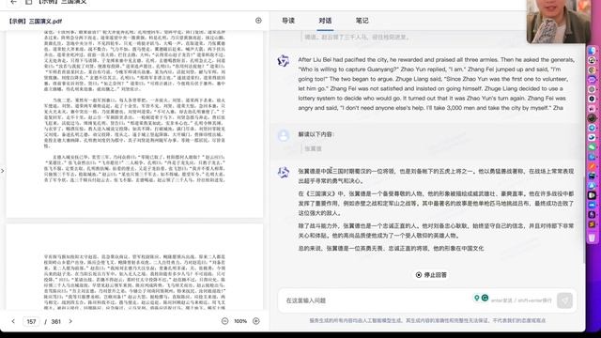Open Finder from the dock
This screenshot has height=338, width=601.
coord(593,51)
